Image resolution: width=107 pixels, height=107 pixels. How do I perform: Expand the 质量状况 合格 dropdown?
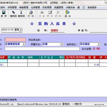point(61,44)
